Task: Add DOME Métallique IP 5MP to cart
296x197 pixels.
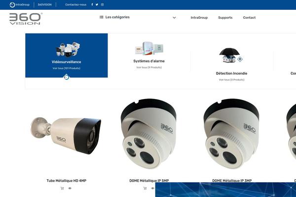Action: (x=145, y=188)
